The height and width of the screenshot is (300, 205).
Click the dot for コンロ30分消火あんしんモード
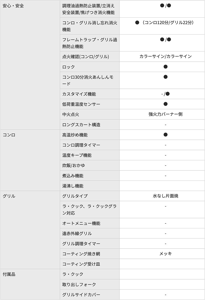[166, 77]
